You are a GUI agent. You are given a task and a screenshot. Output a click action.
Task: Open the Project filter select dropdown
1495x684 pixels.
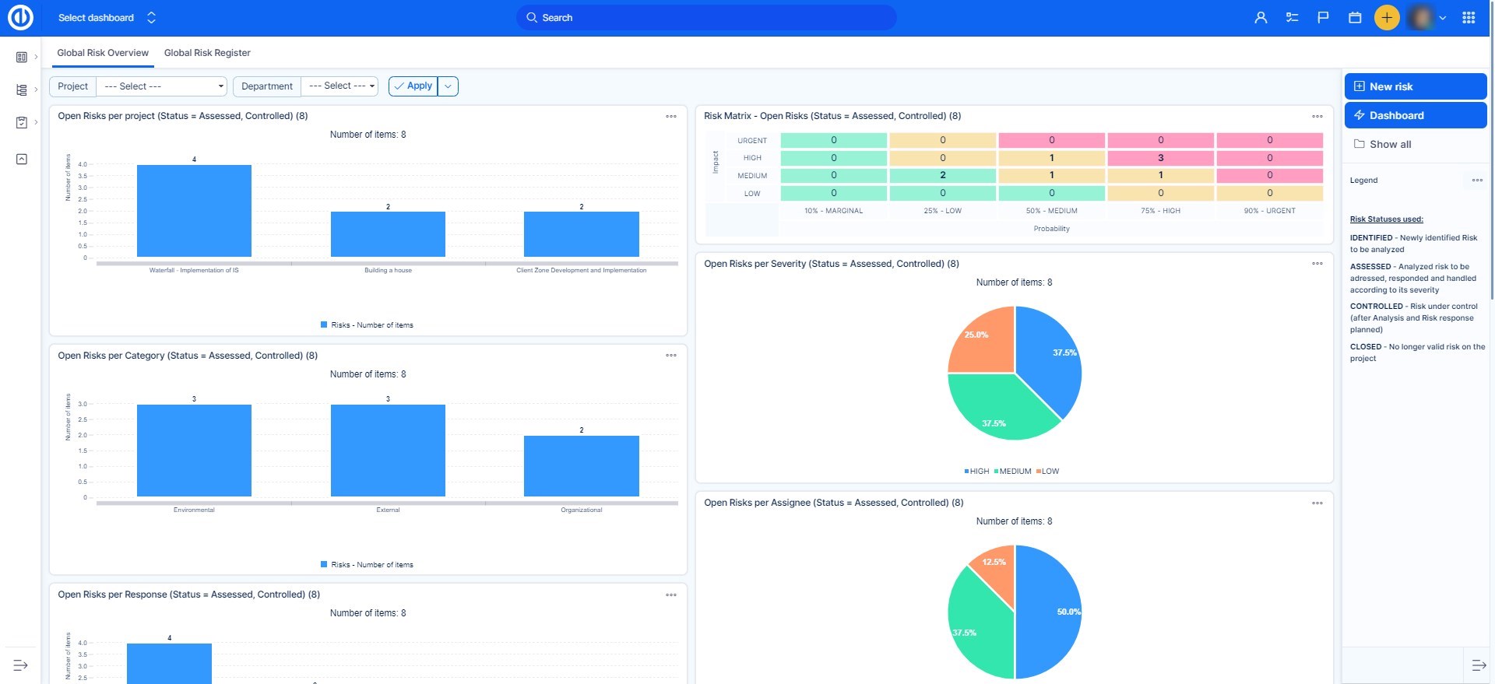161,86
